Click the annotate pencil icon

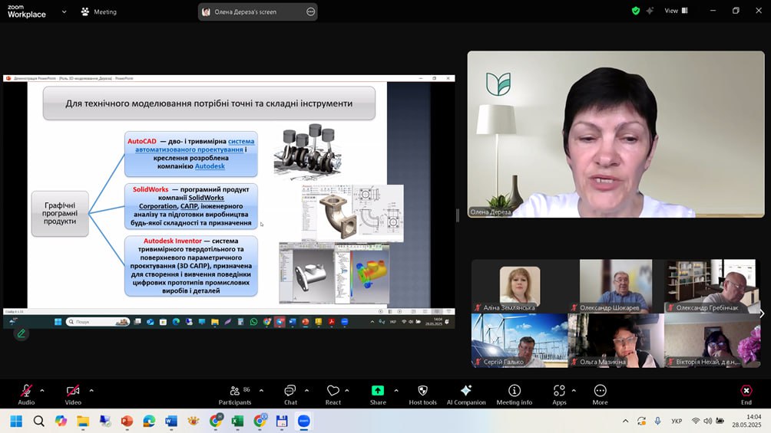(22, 334)
